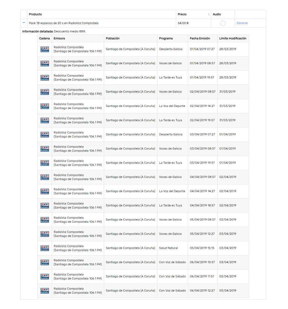Click the Límite modificación column header

click(x=233, y=39)
